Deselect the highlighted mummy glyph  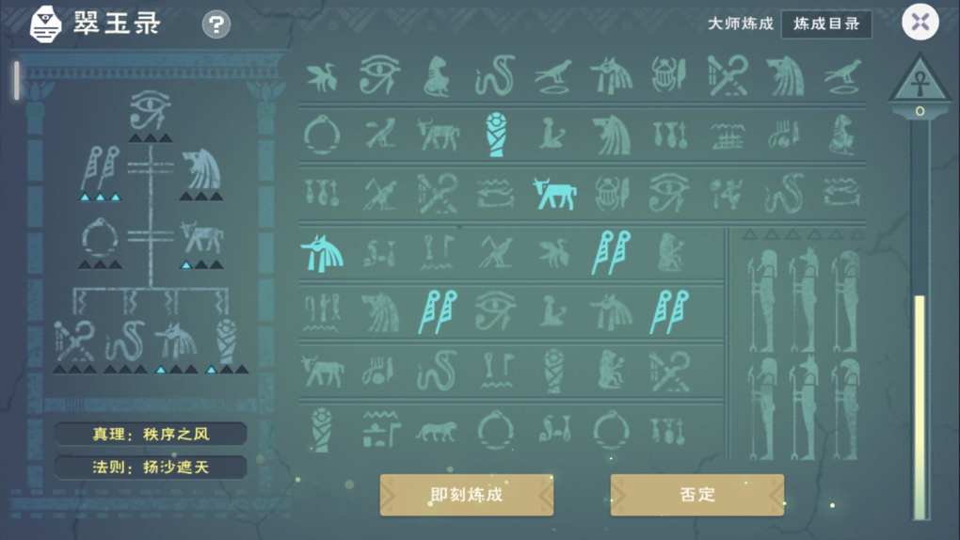click(496, 135)
